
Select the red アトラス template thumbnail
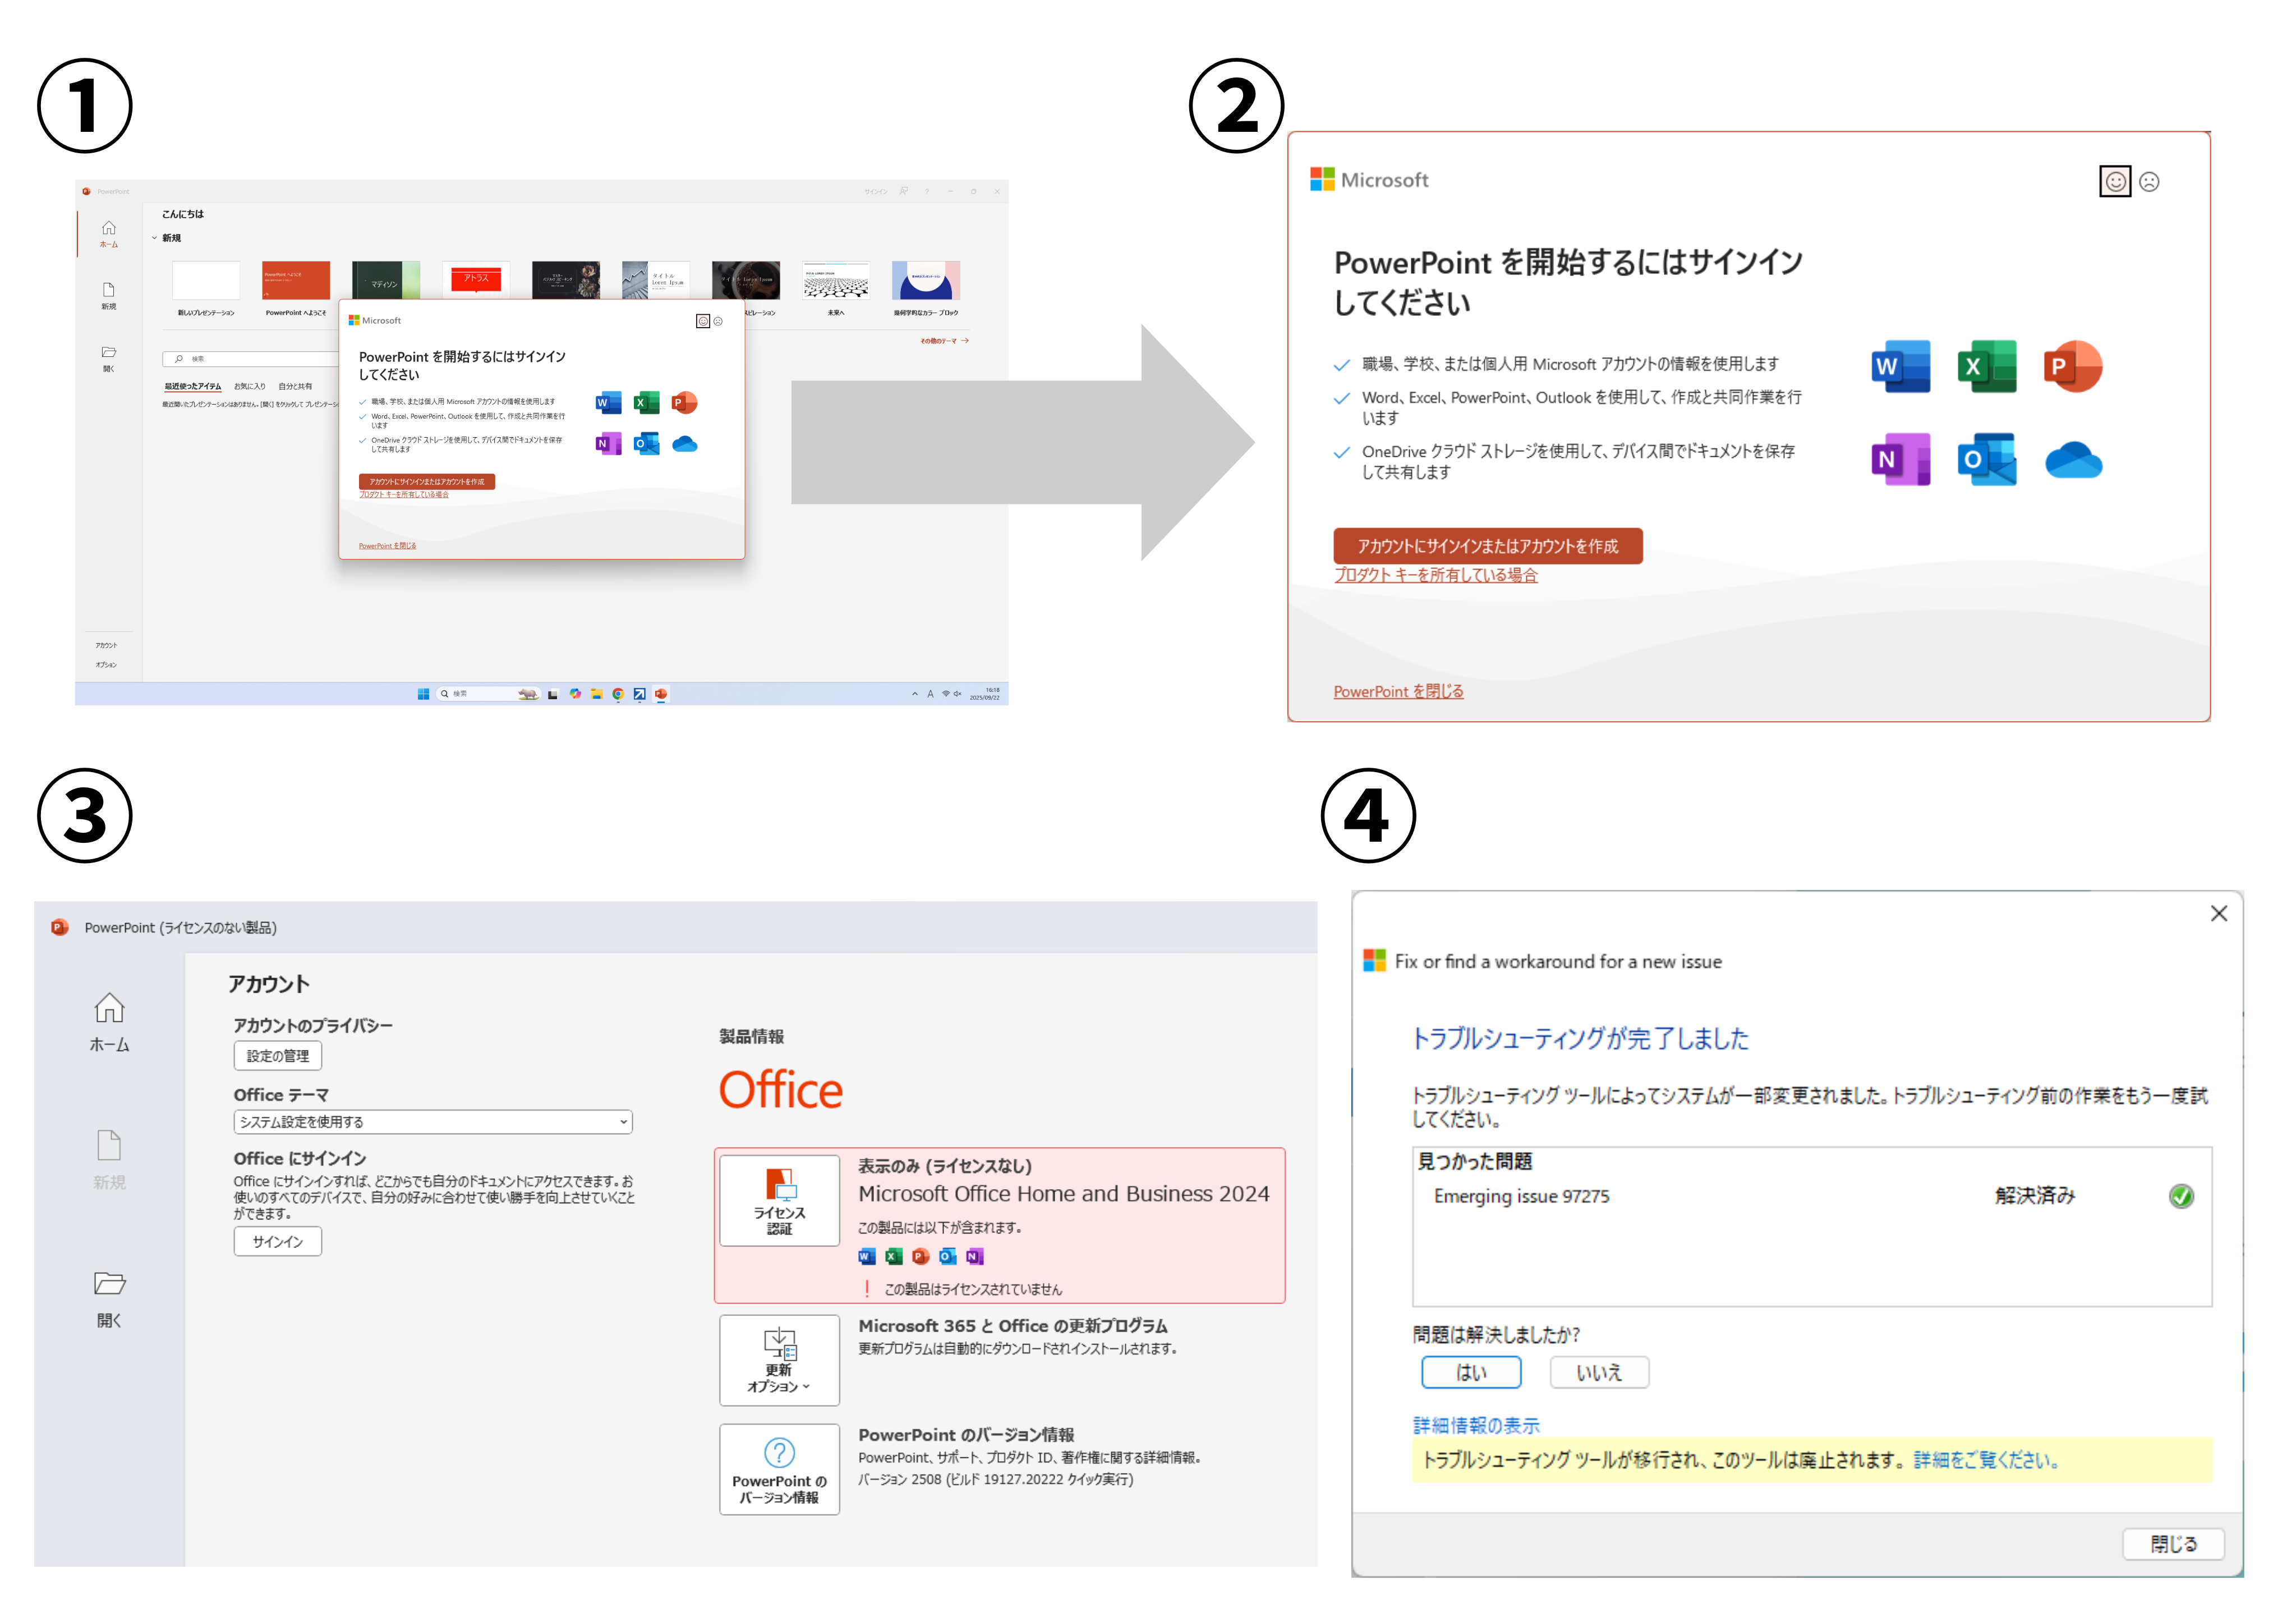pyautogui.click(x=476, y=279)
